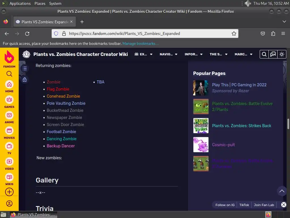Open the Flag Zombie link
The image size is (290, 218).
pos(58,89)
